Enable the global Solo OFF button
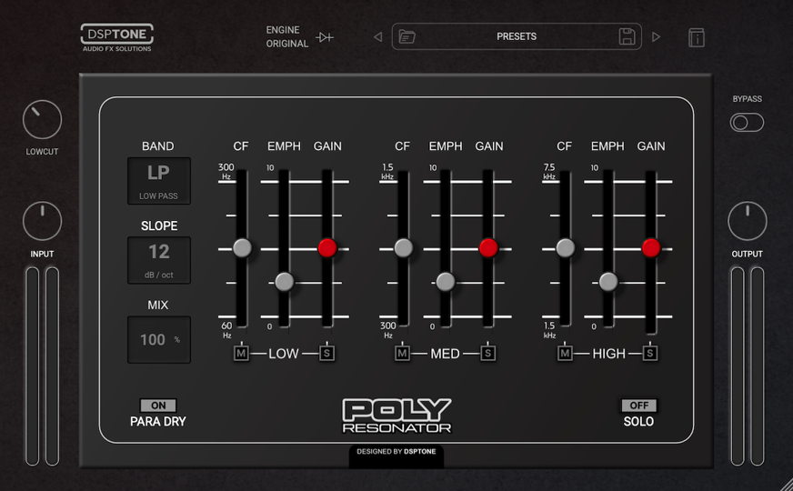 [x=638, y=406]
